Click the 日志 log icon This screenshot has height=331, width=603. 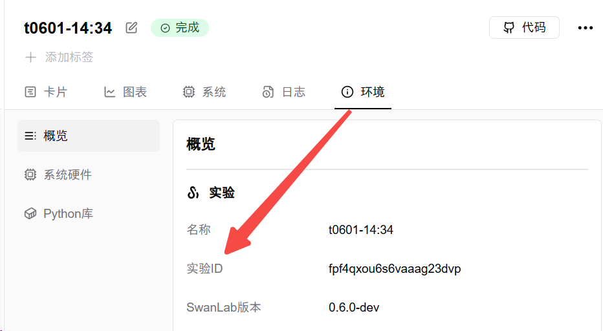268,92
